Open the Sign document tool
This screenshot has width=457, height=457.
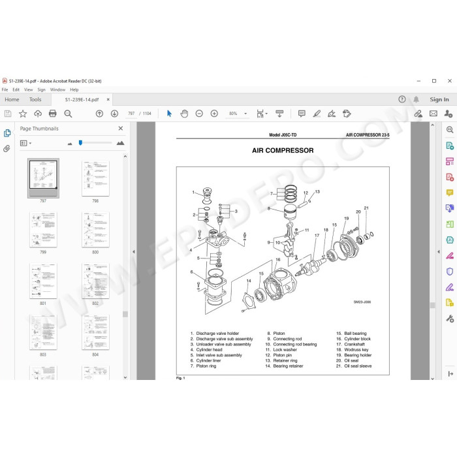(x=332, y=114)
